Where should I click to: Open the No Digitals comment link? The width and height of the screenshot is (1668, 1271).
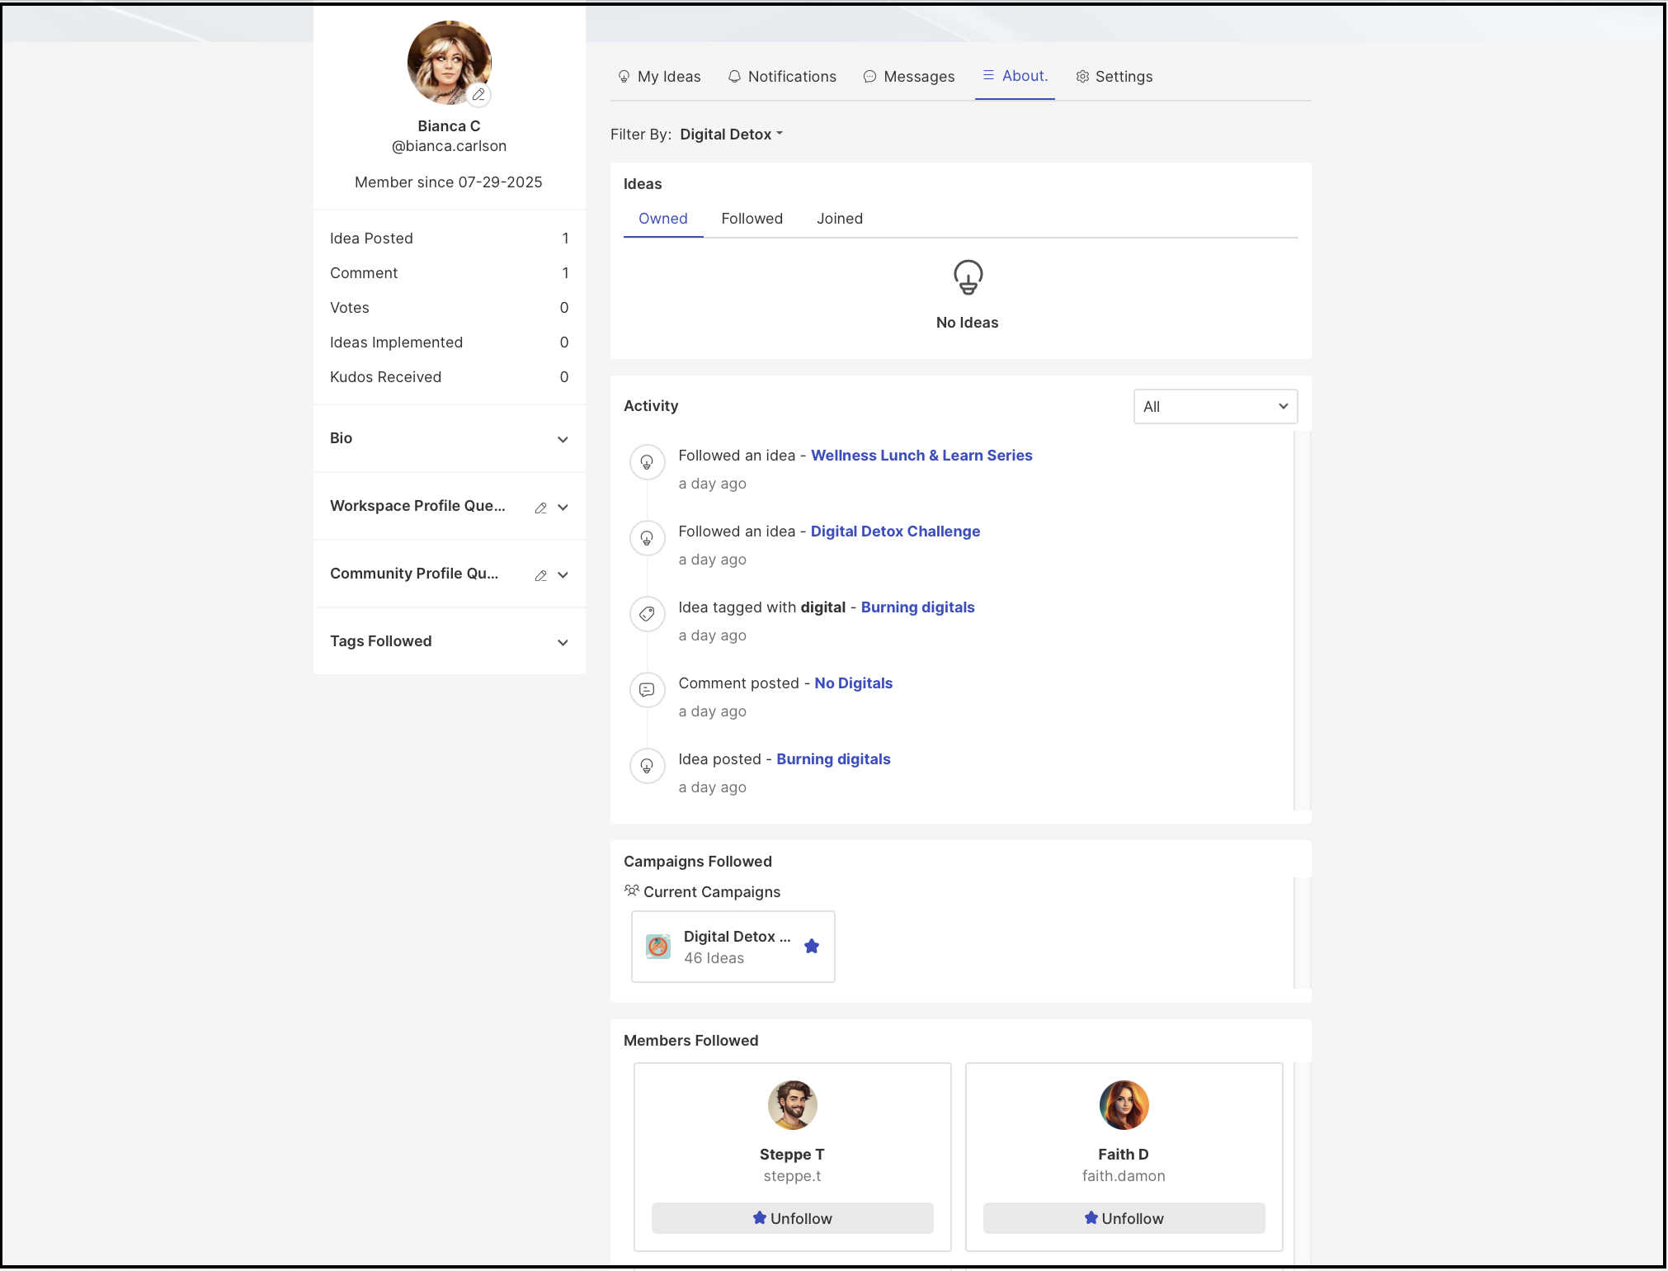(x=854, y=683)
